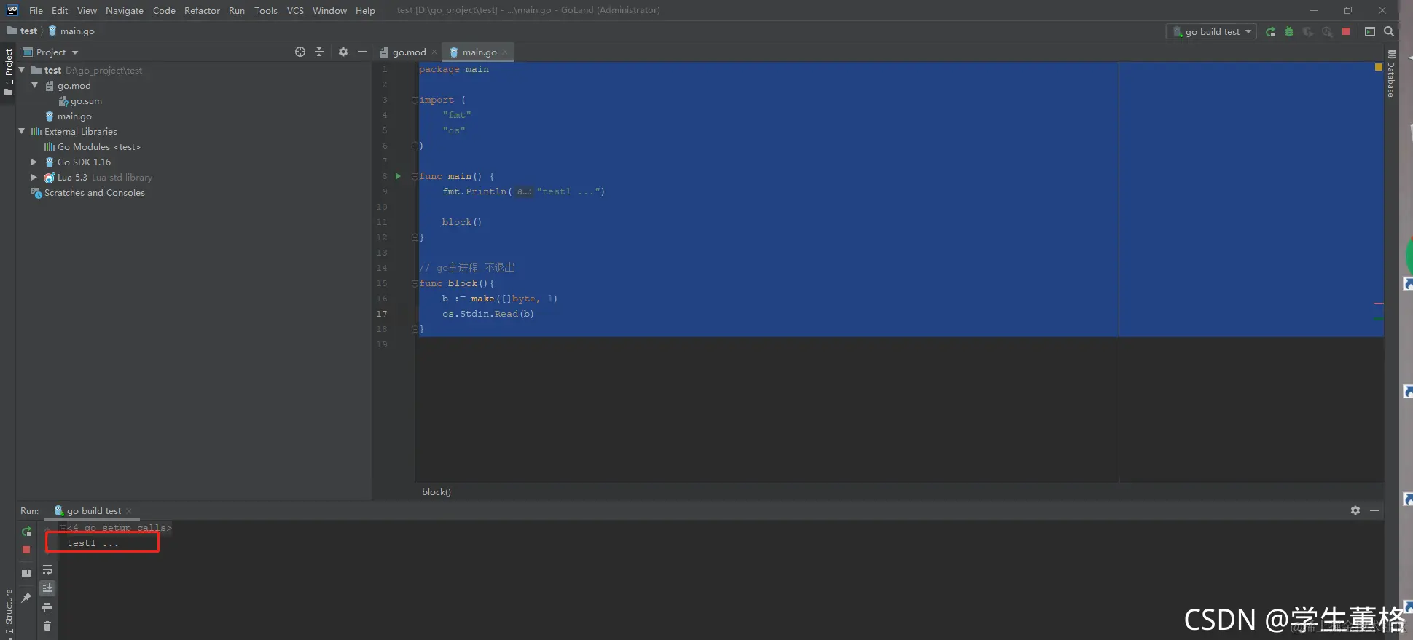Open the Database tool window

point(1391,74)
